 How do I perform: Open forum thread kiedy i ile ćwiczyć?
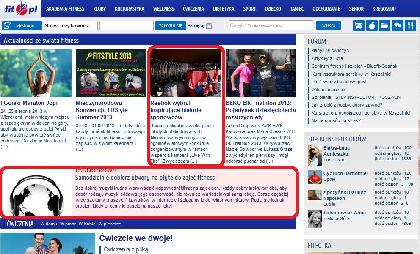pos(330,50)
